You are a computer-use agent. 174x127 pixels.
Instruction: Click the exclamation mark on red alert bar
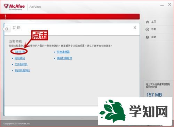click(5, 16)
